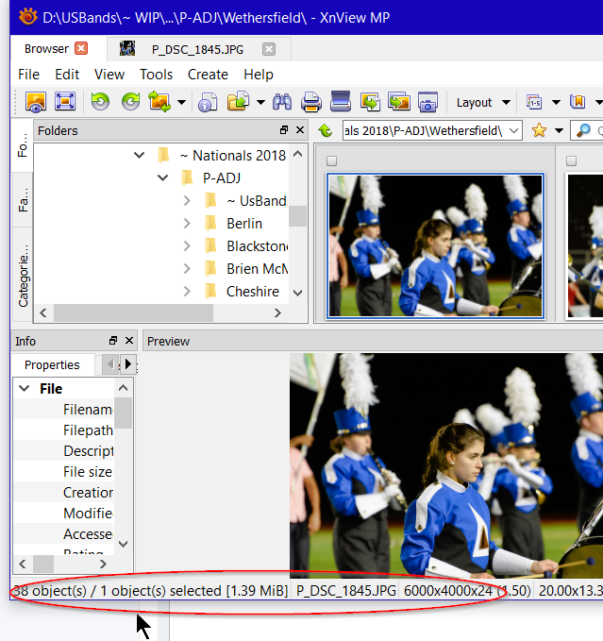Click the Sort order icon
The width and height of the screenshot is (603, 641).
click(x=534, y=102)
